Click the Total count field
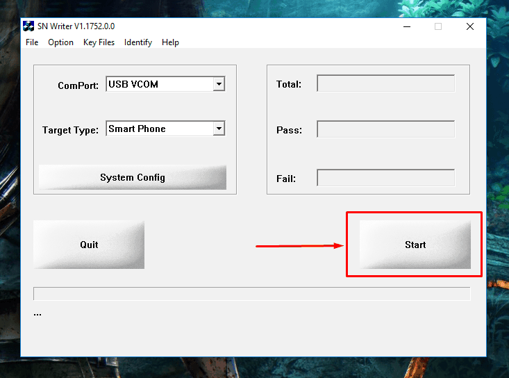 (386, 83)
